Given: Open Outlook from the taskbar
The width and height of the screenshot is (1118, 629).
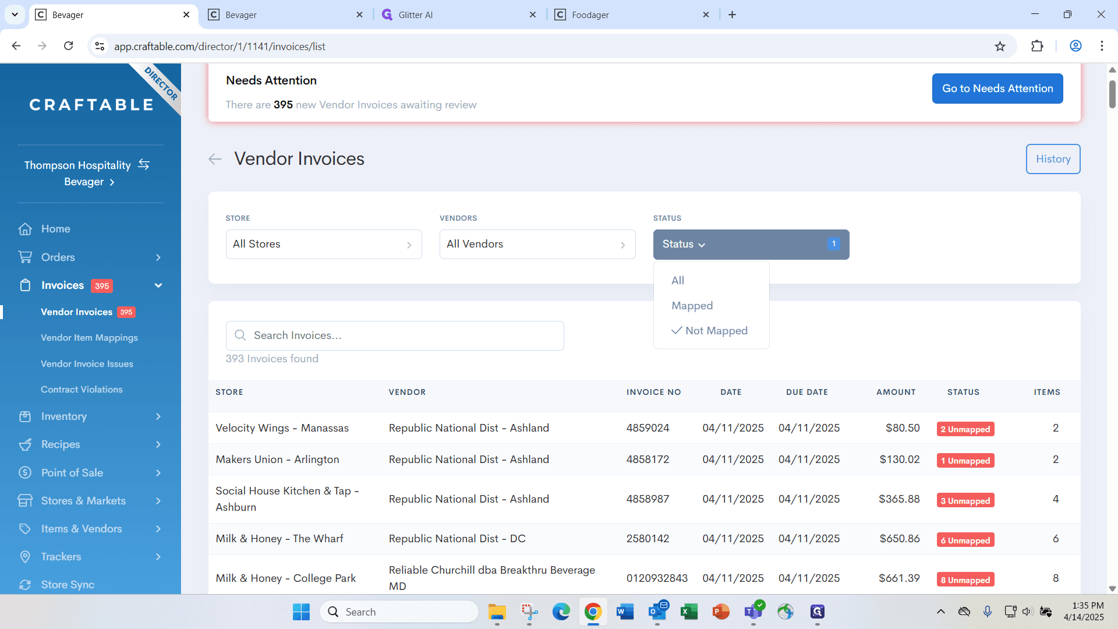Looking at the screenshot, I should pos(657,612).
